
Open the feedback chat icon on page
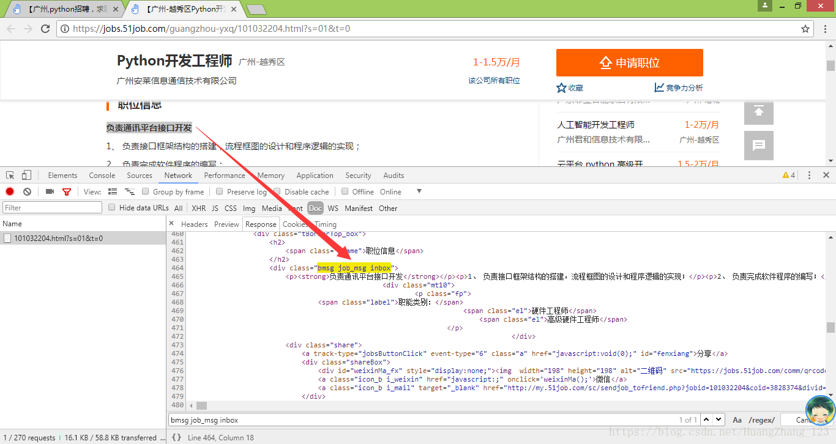(759, 146)
